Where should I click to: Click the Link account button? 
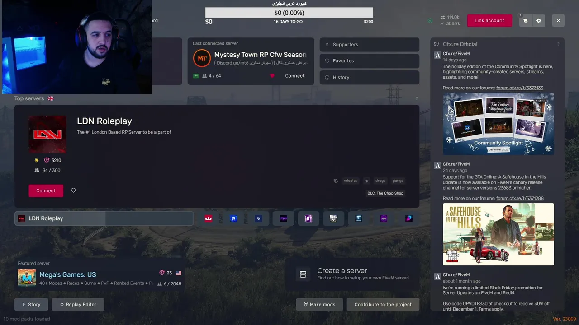coord(489,21)
